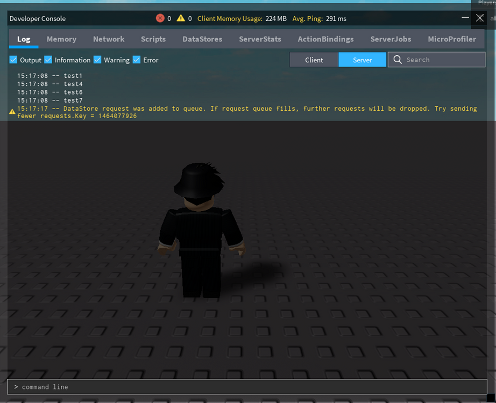Image resolution: width=496 pixels, height=403 pixels.
Task: Select the ServerJobs tab
Action: point(391,39)
